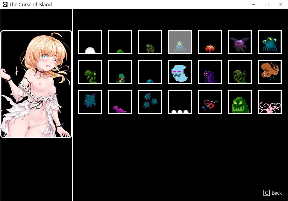Select the light blue ghost tile
This screenshot has height=201, width=288.
point(180,72)
